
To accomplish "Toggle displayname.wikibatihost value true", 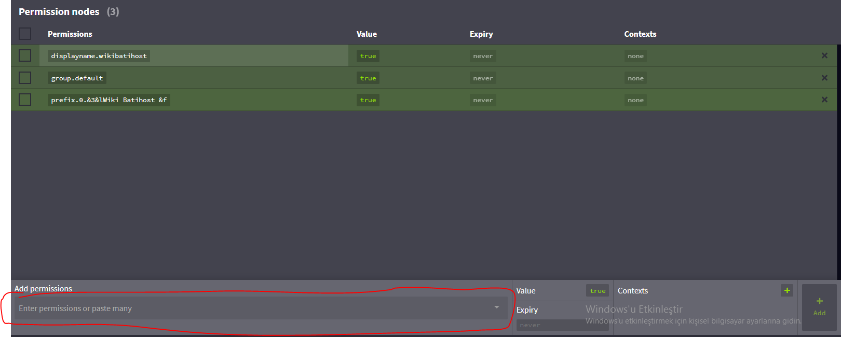I will pos(368,56).
